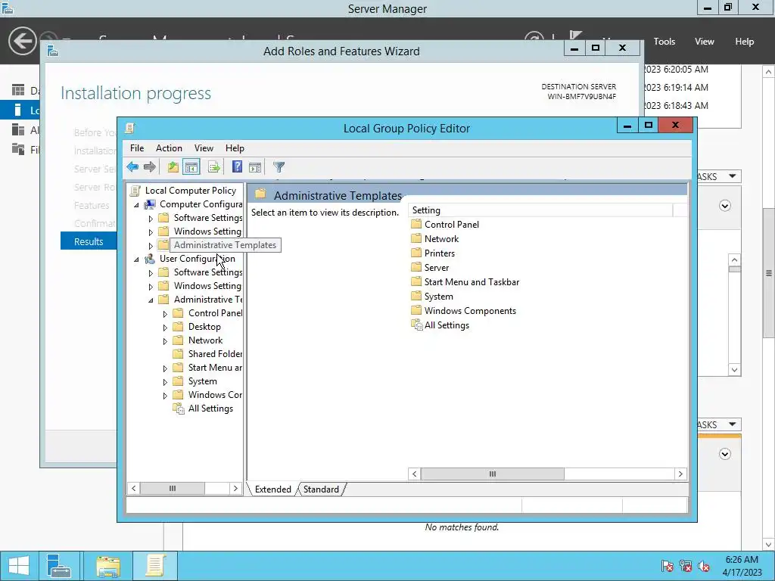The height and width of the screenshot is (581, 775).
Task: Click the Group Policy Editor taskbar icon
Action: tap(154, 566)
